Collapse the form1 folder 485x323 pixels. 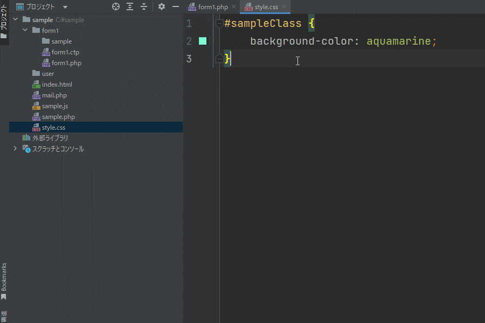point(25,31)
